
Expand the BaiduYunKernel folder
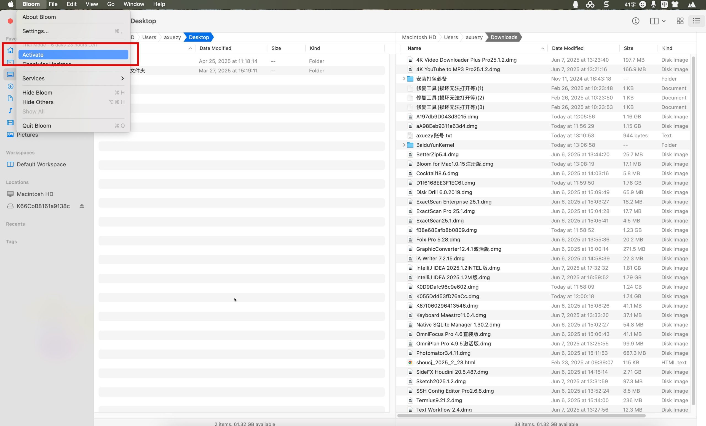(x=404, y=145)
